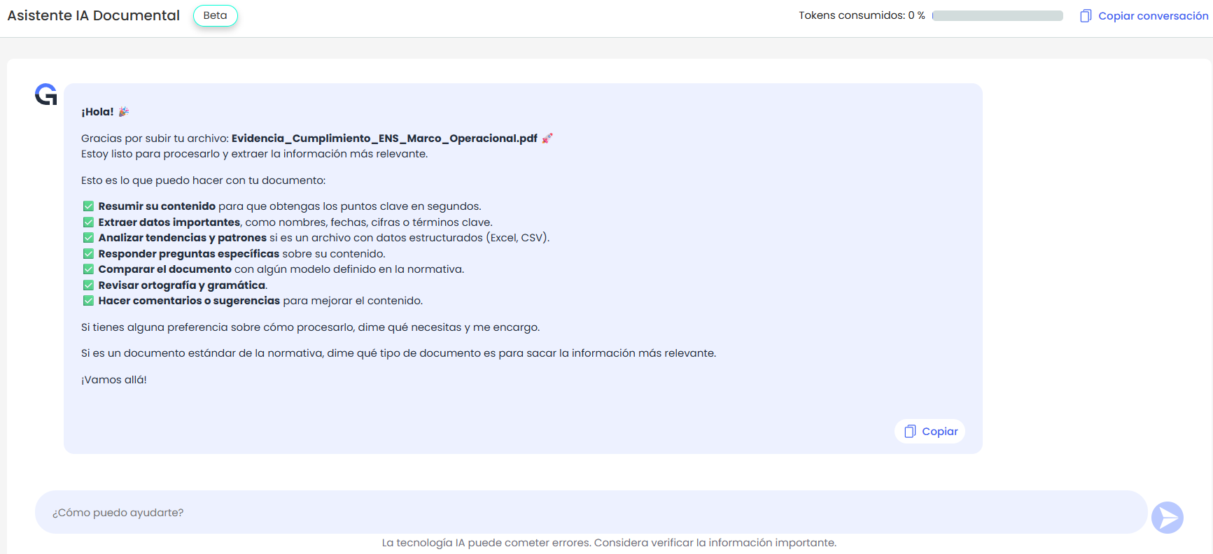Click the checkmark next to Hacer comentarios o sugerencias
1213x554 pixels.
point(88,301)
